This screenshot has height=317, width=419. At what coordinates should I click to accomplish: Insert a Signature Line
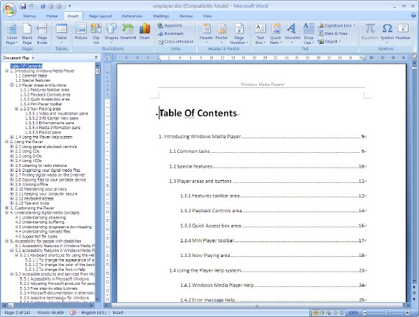[337, 26]
